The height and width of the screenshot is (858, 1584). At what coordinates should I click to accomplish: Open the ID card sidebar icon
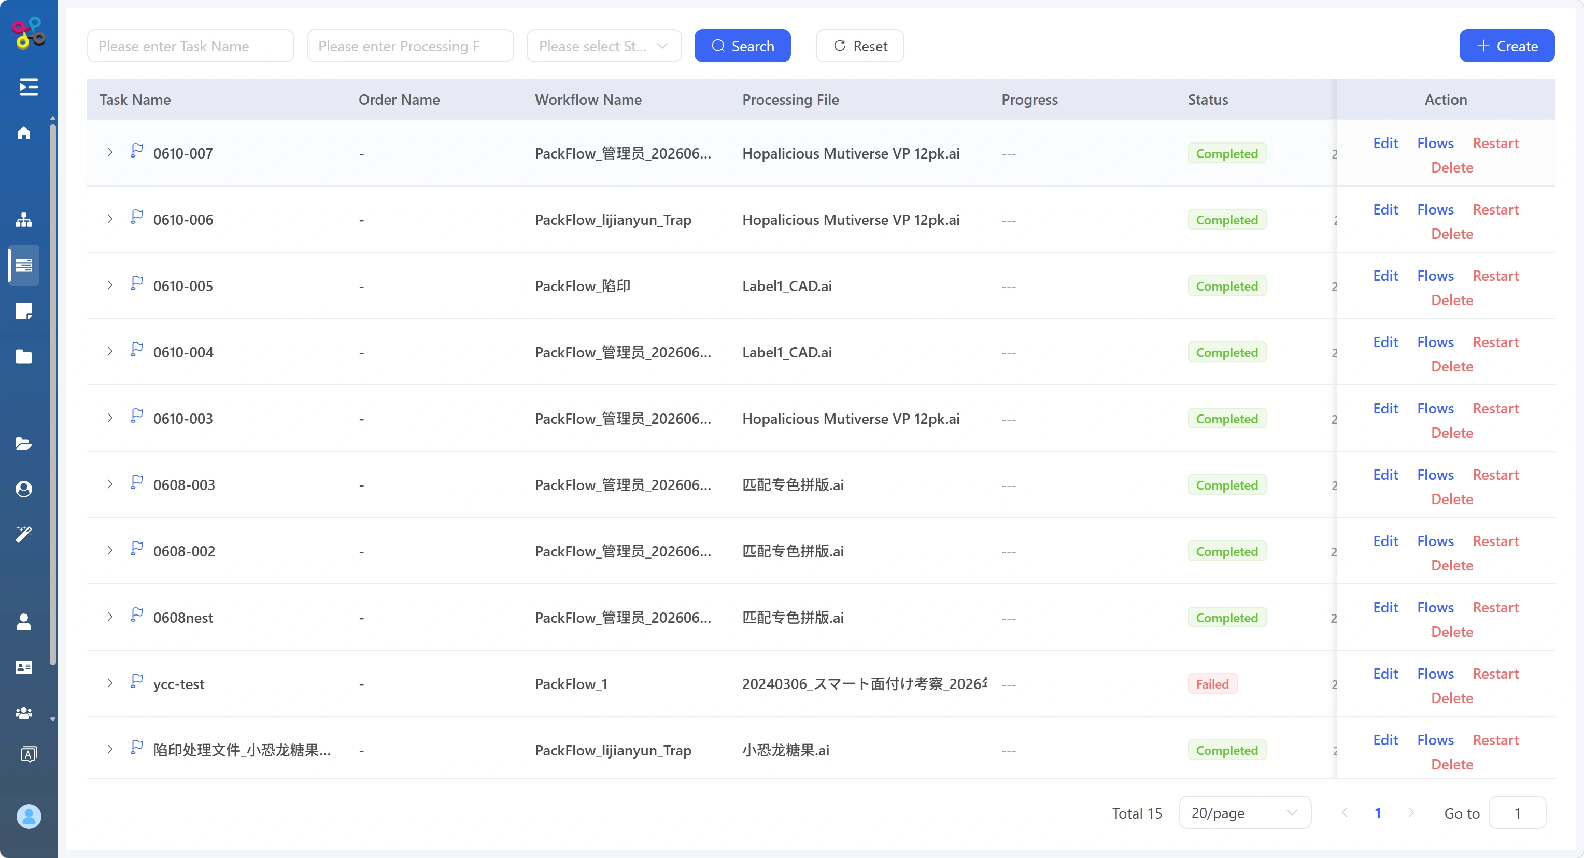pos(24,667)
